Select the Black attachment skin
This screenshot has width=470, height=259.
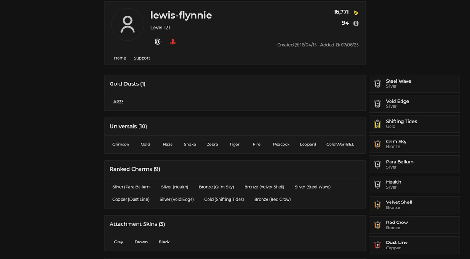164,242
